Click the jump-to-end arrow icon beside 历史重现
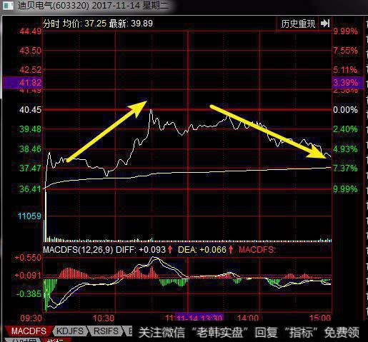368x342 pixels. (325, 24)
